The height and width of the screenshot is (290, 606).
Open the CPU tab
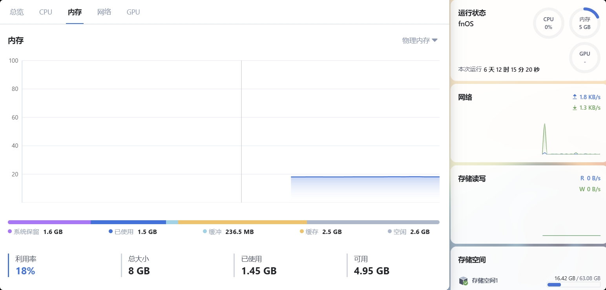pos(46,12)
